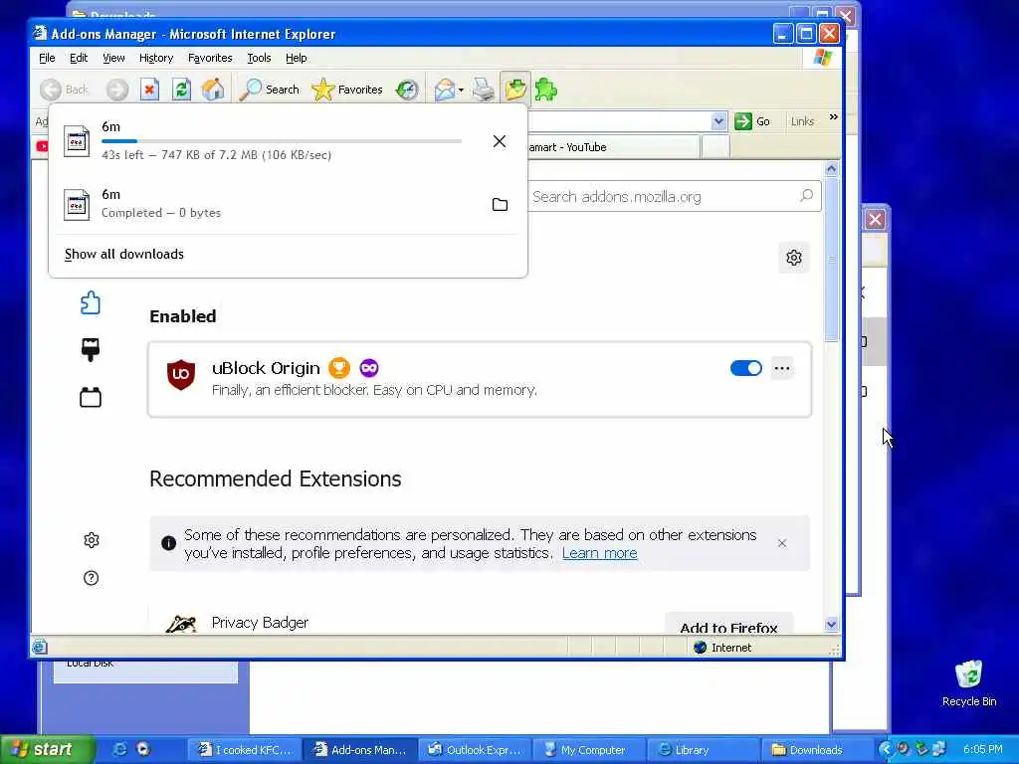The width and height of the screenshot is (1019, 764).
Task: Open the Favorites star button
Action: [x=347, y=90]
